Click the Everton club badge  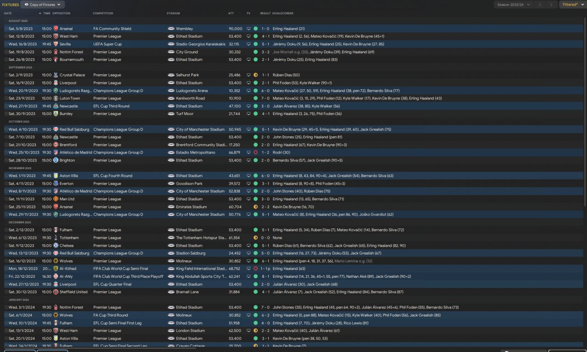click(x=55, y=183)
